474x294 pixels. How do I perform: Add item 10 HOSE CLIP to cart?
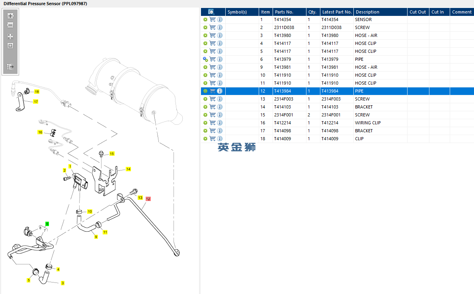point(213,75)
